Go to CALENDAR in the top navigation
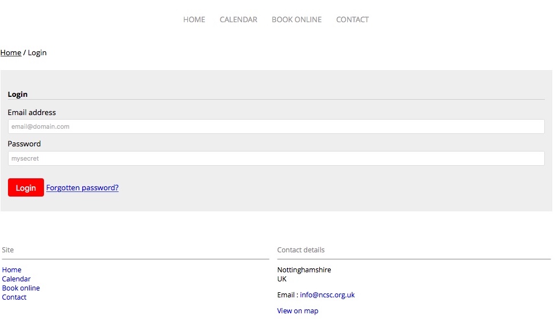Screen dimensions: 558x327 [x=238, y=19]
